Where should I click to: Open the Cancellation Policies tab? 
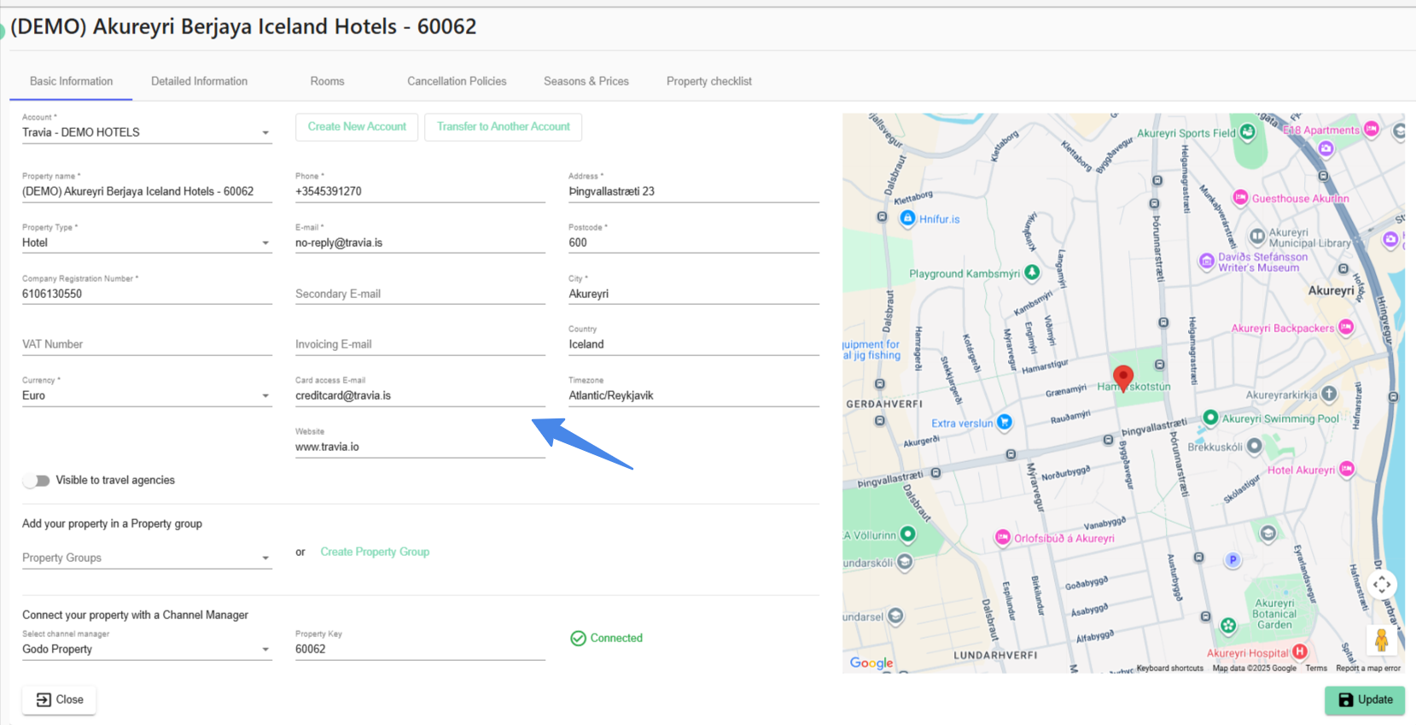457,81
